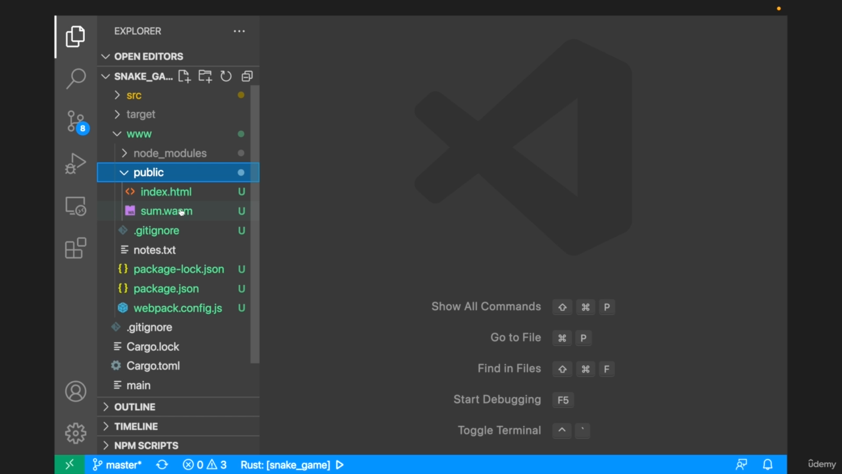Open the Accounts profile icon
Image resolution: width=842 pixels, height=474 pixels.
point(76,392)
